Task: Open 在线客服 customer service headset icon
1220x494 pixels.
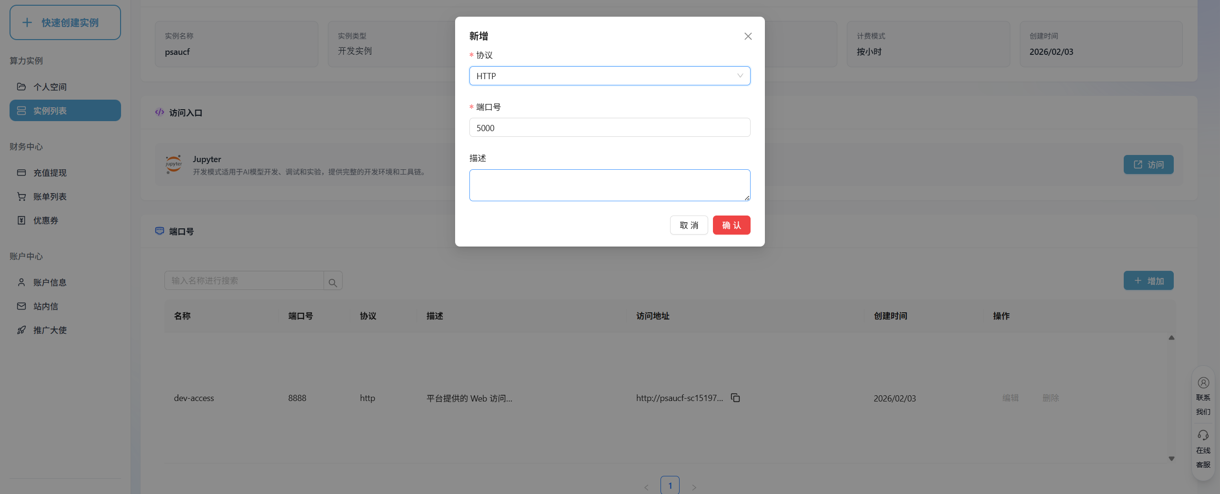Action: (x=1203, y=434)
